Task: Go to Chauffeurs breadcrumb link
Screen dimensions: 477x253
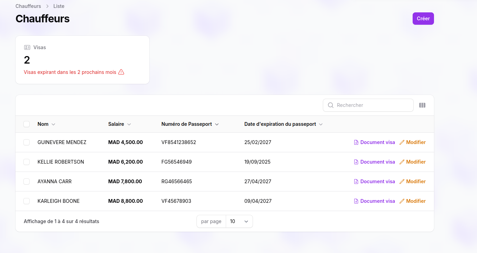Action: point(28,6)
